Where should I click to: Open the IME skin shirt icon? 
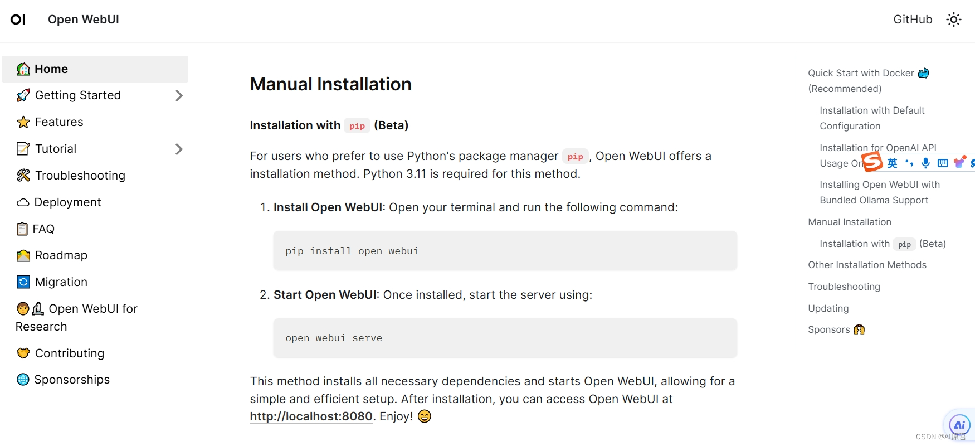pyautogui.click(x=959, y=162)
